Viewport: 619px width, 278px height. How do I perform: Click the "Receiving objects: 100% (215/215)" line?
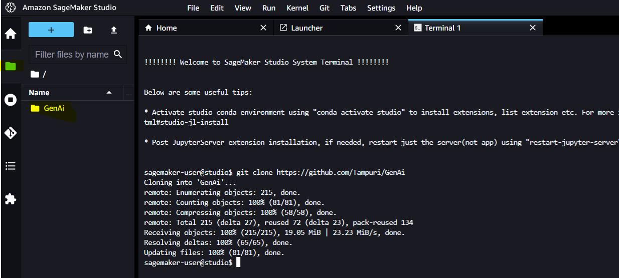(274, 232)
